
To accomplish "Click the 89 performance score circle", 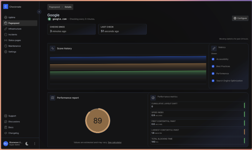I will point(98,121).
